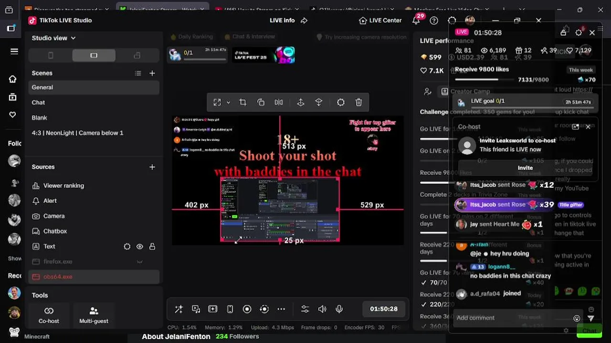
Task: Click the flip horizontally icon
Action: tap(279, 102)
